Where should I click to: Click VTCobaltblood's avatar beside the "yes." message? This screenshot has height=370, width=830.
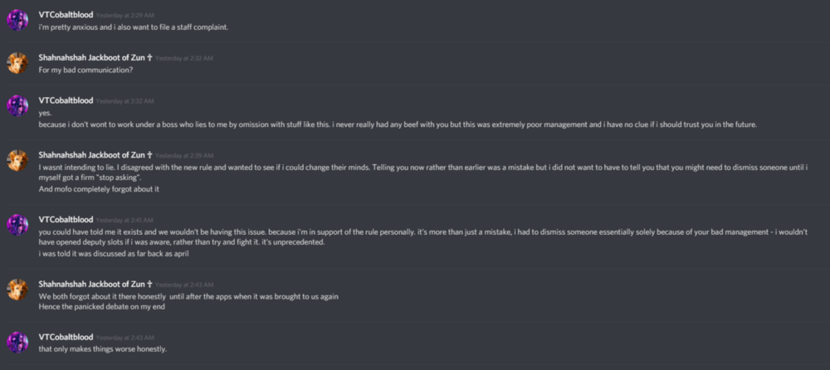17,105
